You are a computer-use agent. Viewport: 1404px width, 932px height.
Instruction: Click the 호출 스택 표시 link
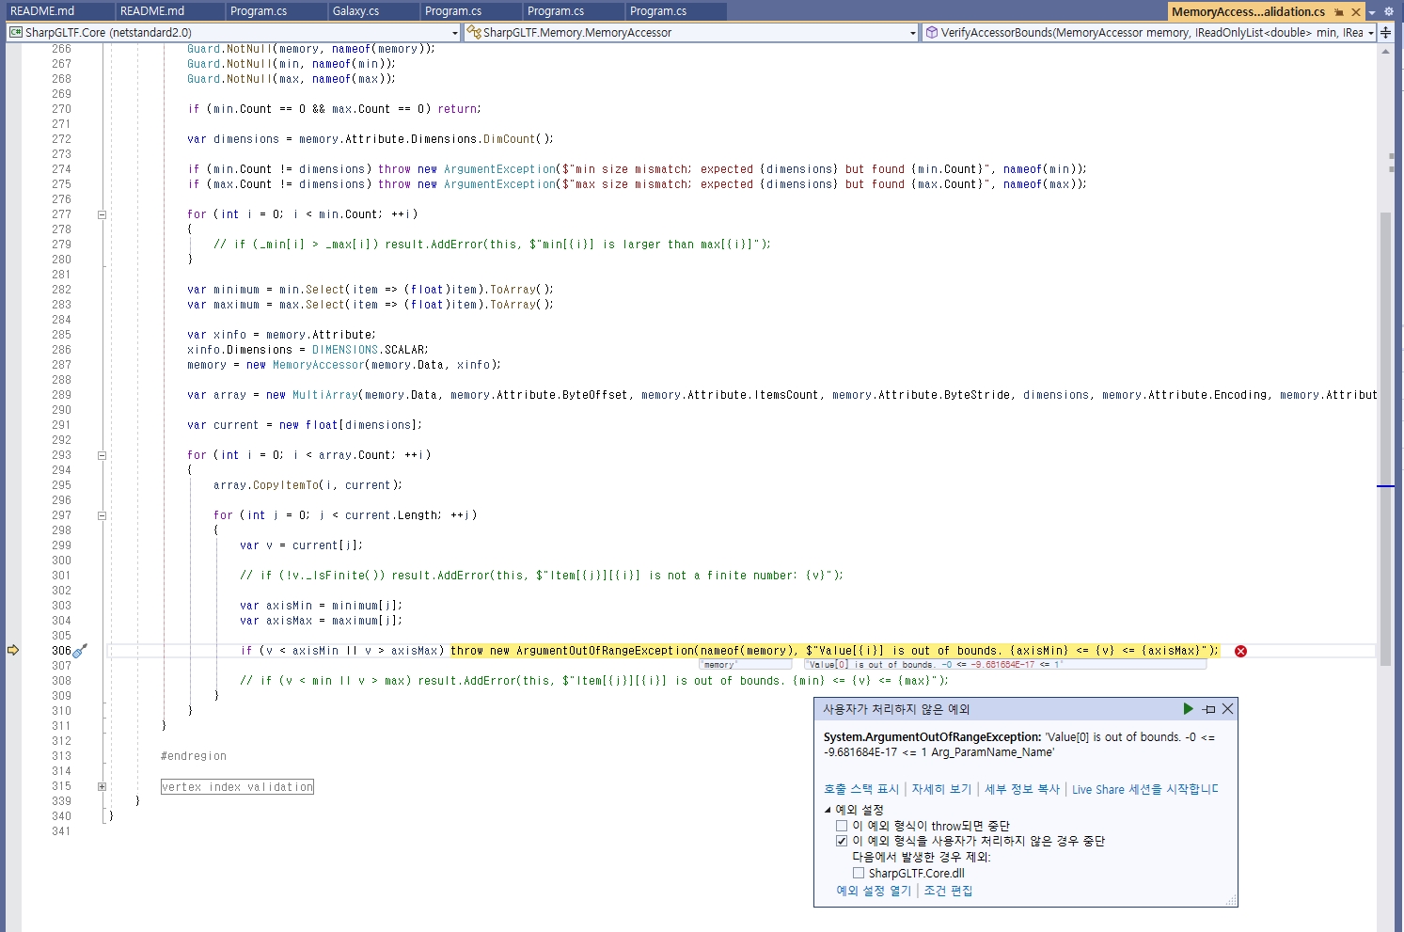click(x=861, y=789)
